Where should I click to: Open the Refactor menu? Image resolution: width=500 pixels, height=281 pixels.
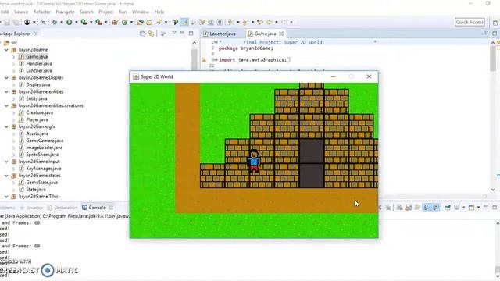click(42, 12)
